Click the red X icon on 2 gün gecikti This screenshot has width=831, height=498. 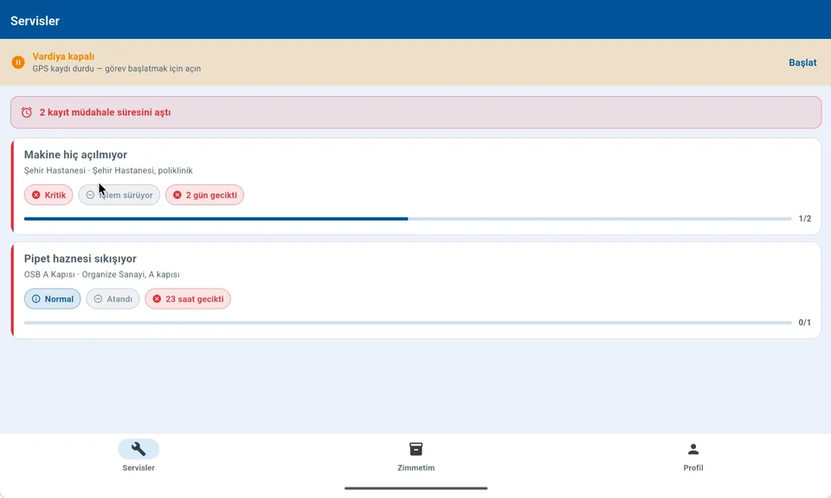(177, 195)
